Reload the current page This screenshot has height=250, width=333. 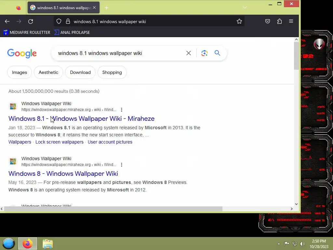31,21
